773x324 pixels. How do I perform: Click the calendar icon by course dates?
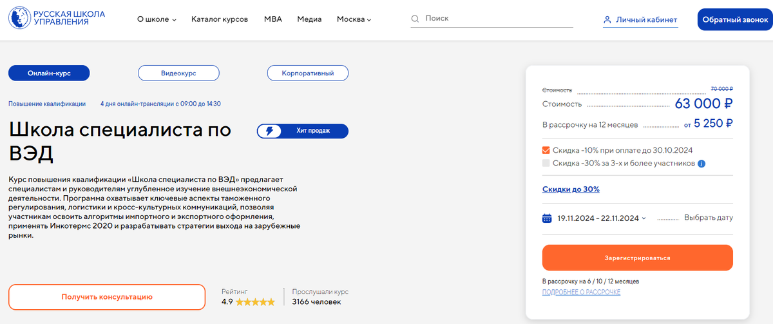click(547, 218)
